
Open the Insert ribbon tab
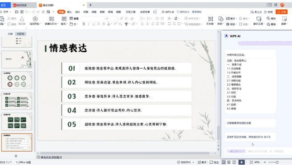69,12
